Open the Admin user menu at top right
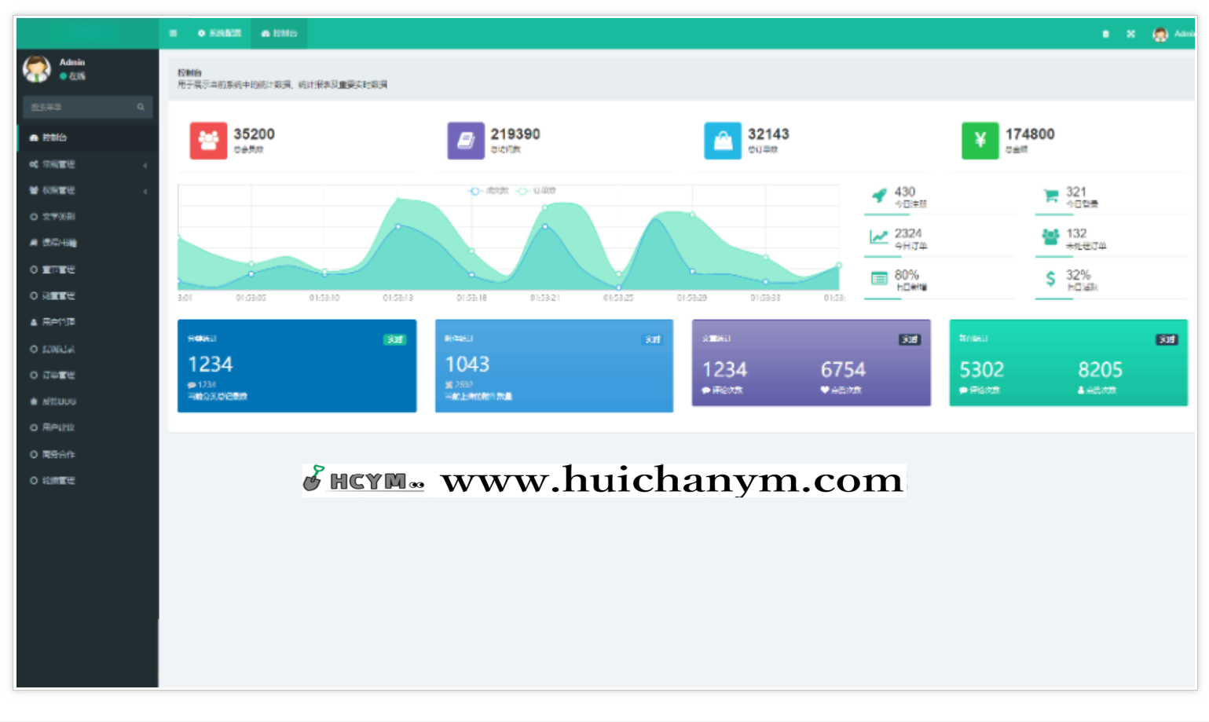The height and width of the screenshot is (722, 1209). coord(1172,34)
